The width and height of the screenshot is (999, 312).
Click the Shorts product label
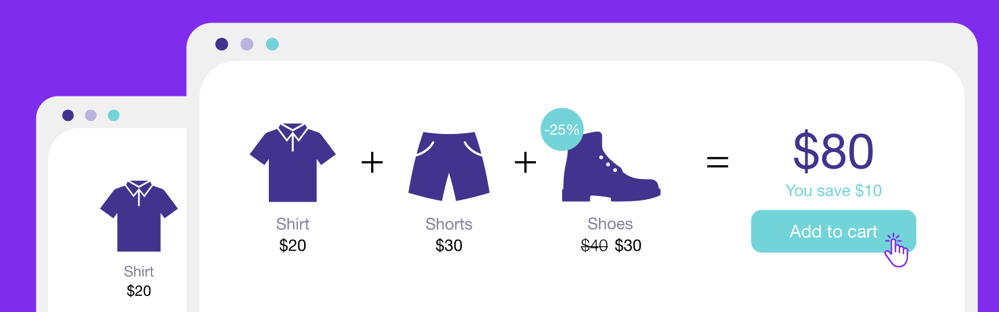tap(449, 224)
